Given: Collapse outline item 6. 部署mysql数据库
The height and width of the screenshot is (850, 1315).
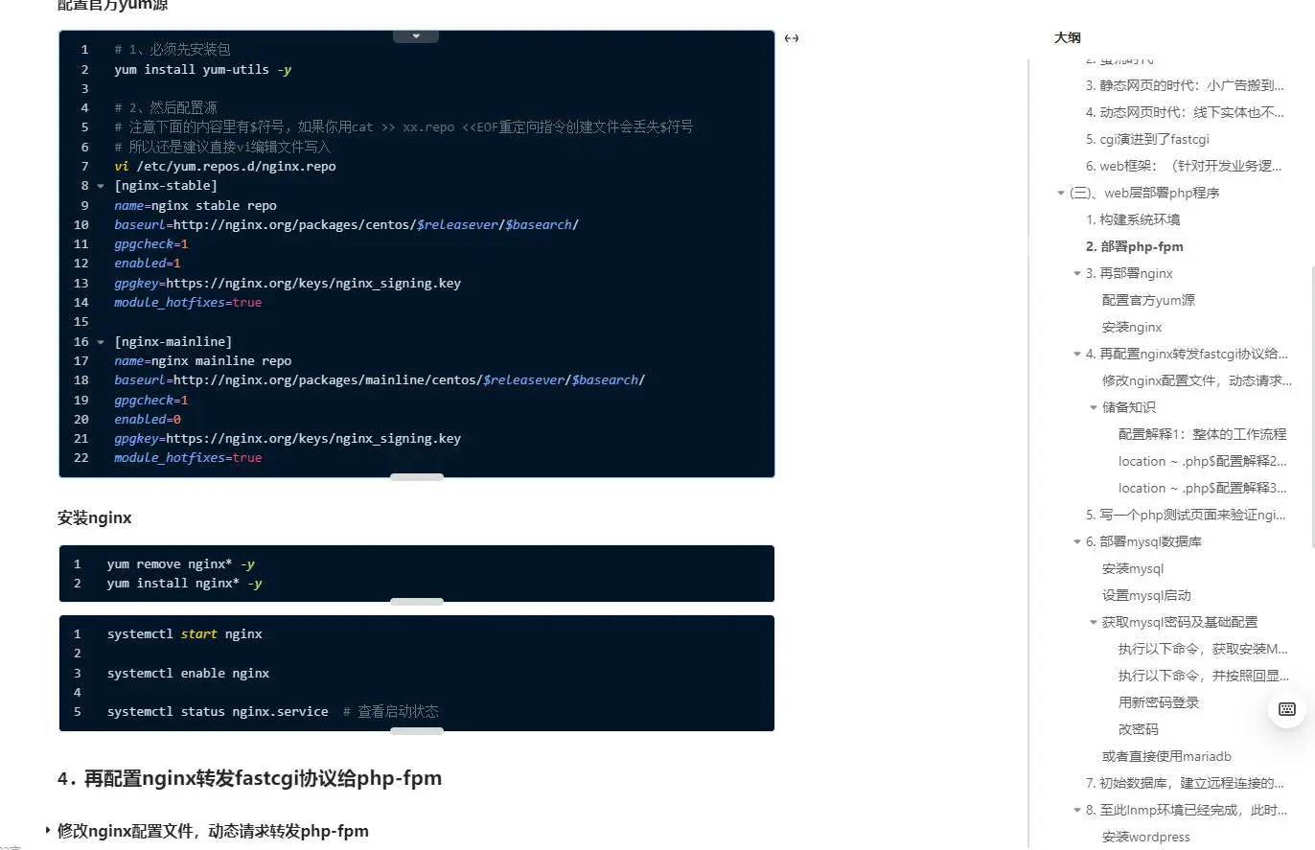Looking at the screenshot, I should (1077, 542).
